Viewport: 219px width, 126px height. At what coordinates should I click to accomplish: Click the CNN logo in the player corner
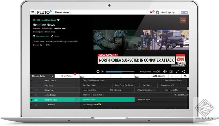click(183, 20)
